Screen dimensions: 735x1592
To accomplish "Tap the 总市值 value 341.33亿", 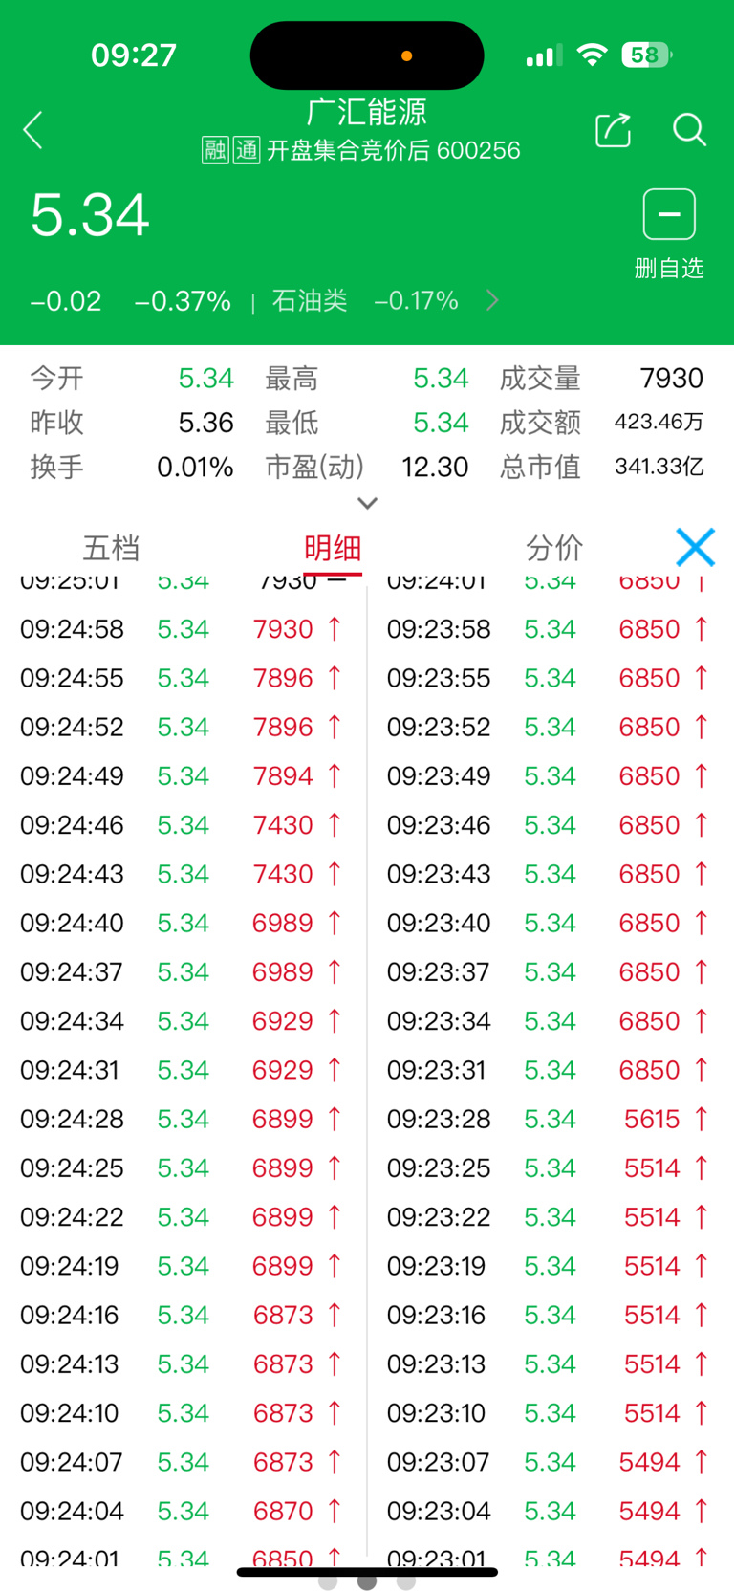I will (659, 467).
